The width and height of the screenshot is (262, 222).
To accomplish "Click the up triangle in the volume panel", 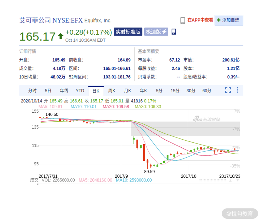I will 230,180.
